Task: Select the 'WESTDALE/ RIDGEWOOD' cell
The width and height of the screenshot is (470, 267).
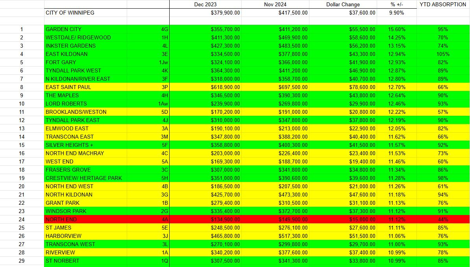Action: (x=85, y=37)
